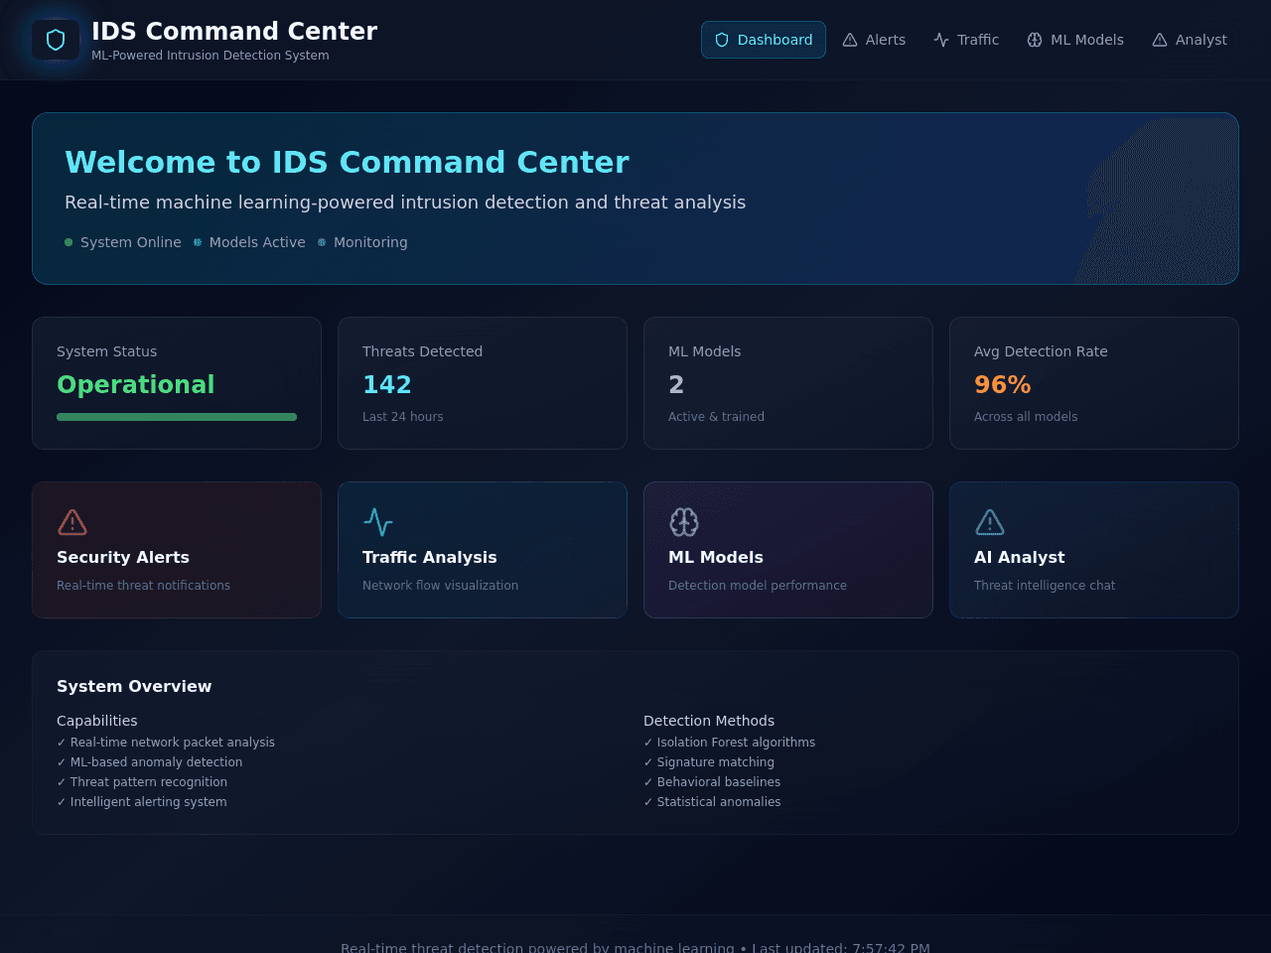The image size is (1271, 953).
Task: Click the Avg Detection Rate card
Action: point(1094,383)
